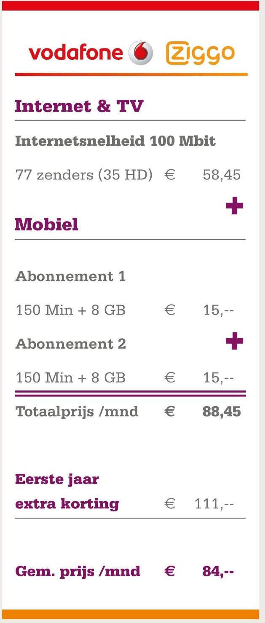Click the bold euro sign by Totaalprijs

point(170,412)
